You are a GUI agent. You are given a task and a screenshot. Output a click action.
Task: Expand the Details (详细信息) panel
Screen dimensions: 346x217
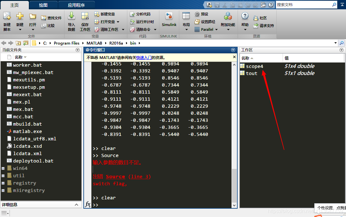[76, 204]
